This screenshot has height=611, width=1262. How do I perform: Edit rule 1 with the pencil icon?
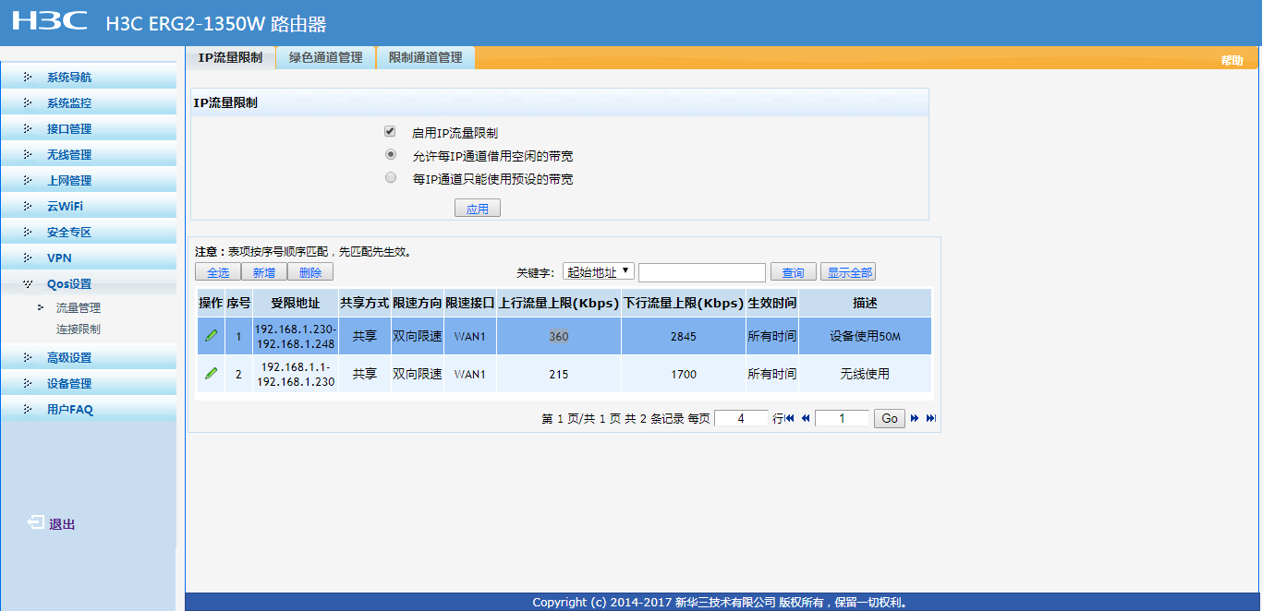(x=212, y=336)
